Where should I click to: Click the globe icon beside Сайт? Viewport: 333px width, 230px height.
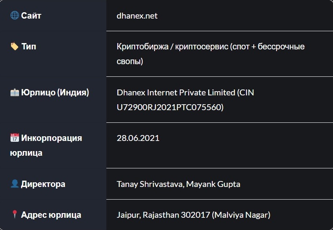pyautogui.click(x=14, y=16)
